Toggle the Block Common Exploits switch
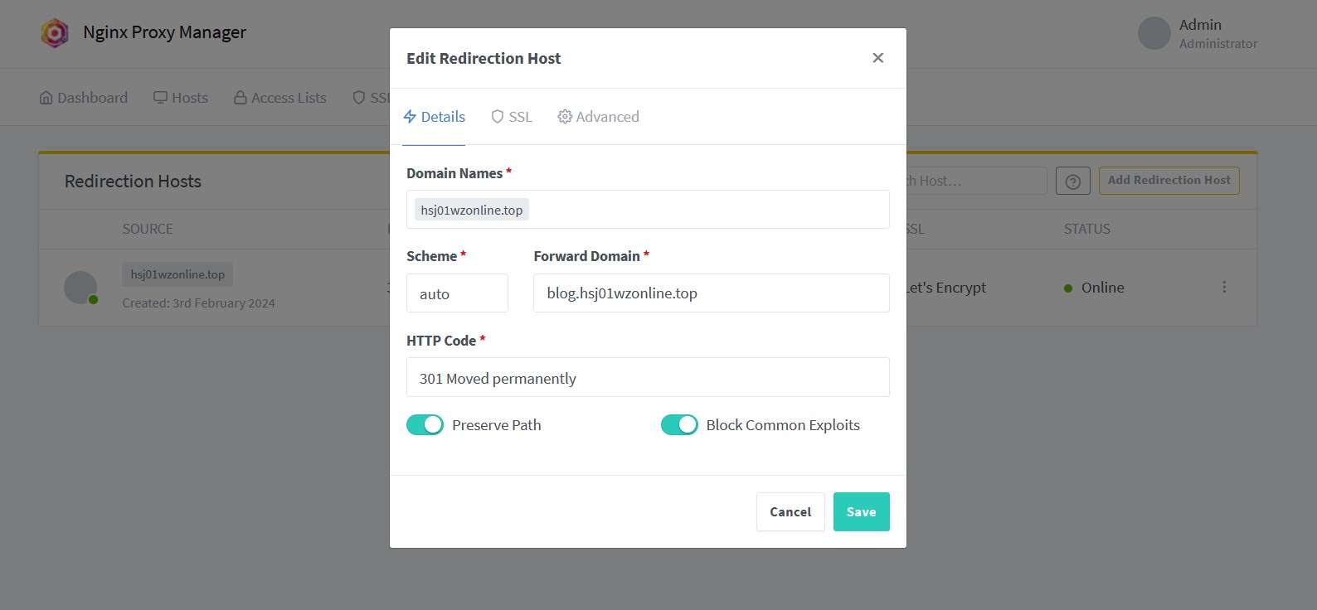 [x=679, y=425]
